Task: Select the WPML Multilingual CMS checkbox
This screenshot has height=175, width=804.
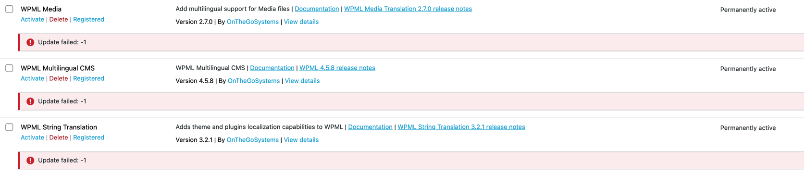Action: click(9, 68)
